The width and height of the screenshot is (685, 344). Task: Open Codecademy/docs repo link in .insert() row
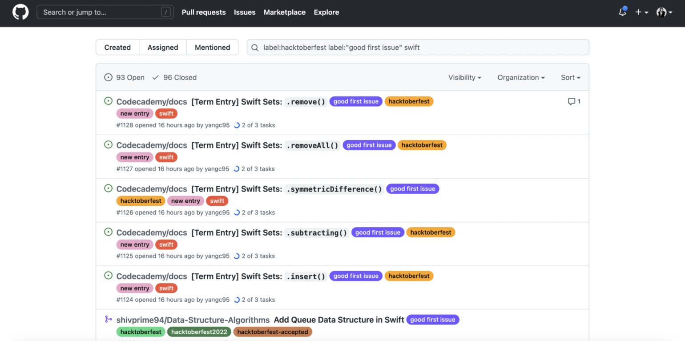(152, 276)
